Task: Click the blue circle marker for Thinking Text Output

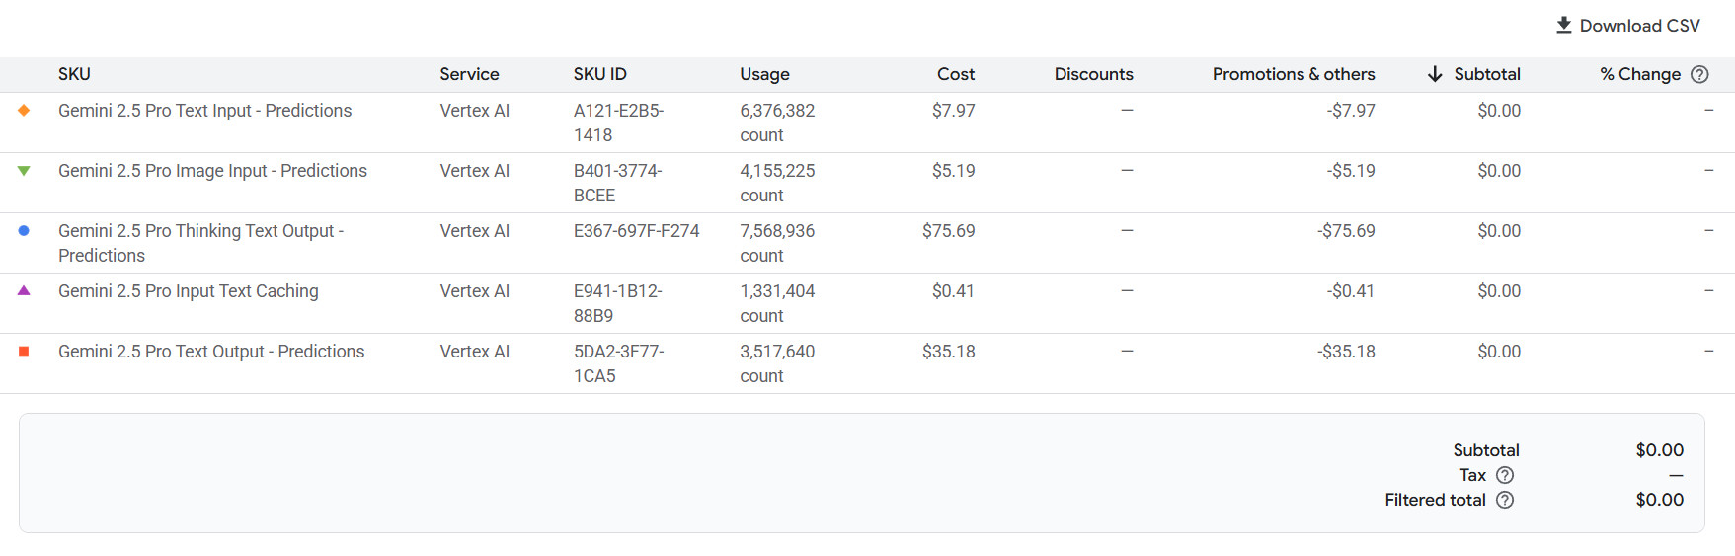Action: pyautogui.click(x=24, y=231)
